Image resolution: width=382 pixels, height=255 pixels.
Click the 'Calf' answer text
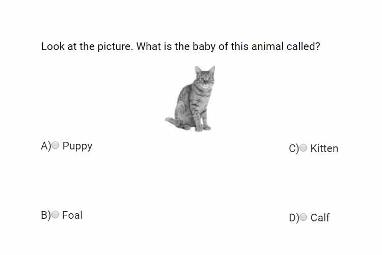(320, 218)
